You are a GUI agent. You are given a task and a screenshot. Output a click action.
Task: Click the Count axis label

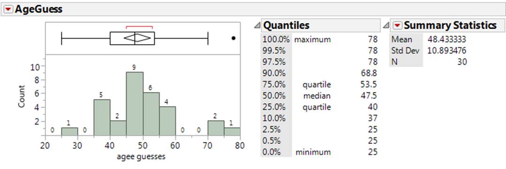[x=22, y=96]
